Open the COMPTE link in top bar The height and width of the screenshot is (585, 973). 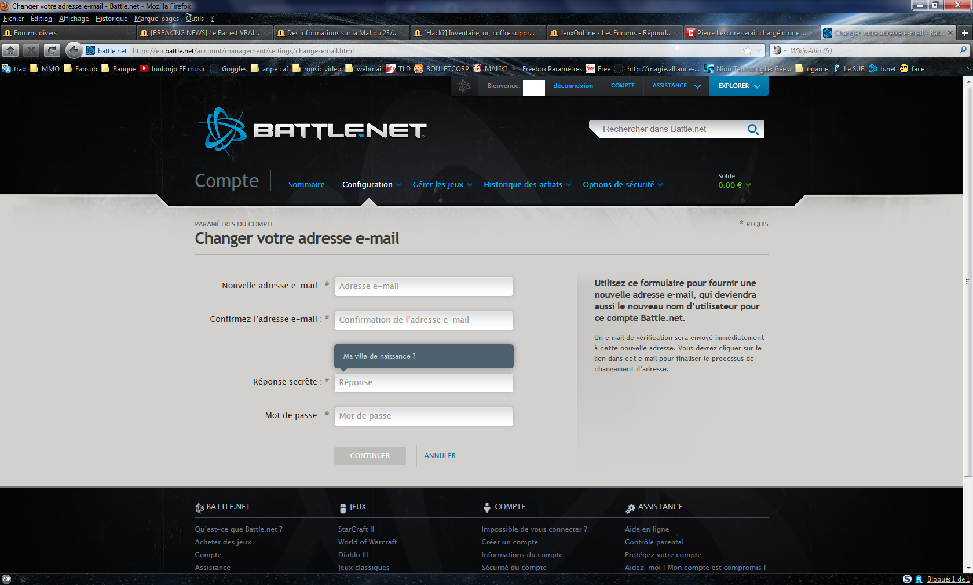pos(623,86)
